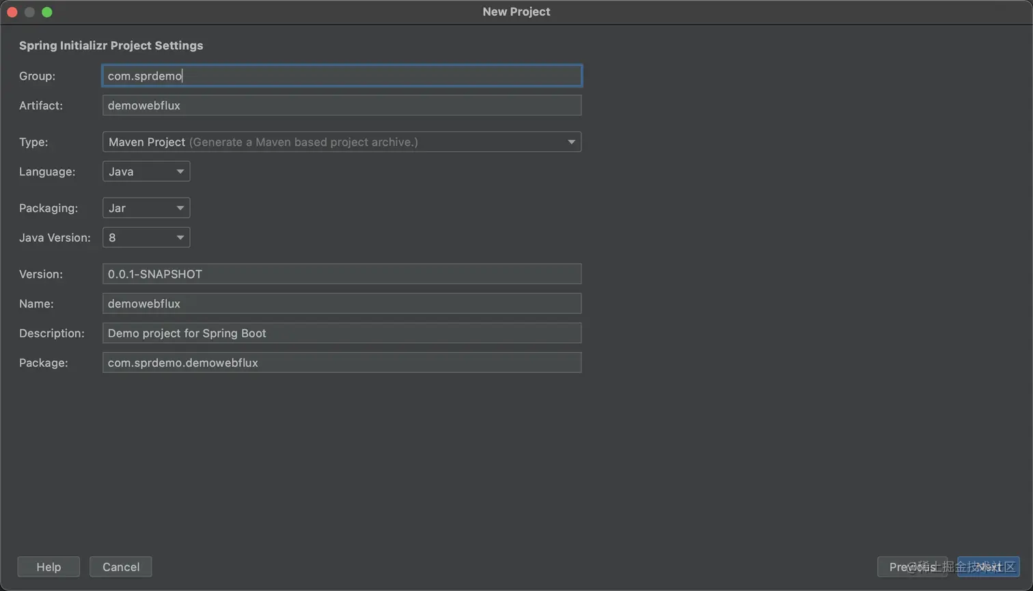Focus the Description text field

[342, 333]
